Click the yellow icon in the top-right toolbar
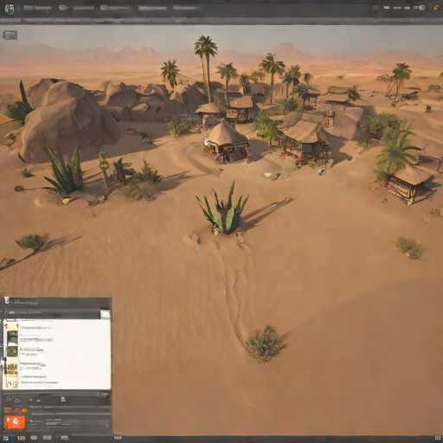The image size is (443, 443). tap(386, 8)
